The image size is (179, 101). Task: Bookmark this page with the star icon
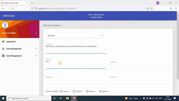[x=152, y=8]
